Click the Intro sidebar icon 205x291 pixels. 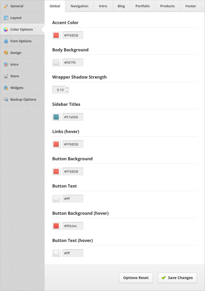(6, 65)
